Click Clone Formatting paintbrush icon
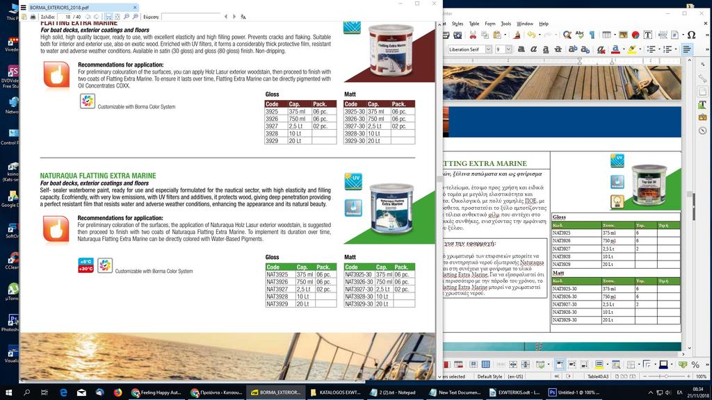This screenshot has height=400, width=712. [x=517, y=35]
